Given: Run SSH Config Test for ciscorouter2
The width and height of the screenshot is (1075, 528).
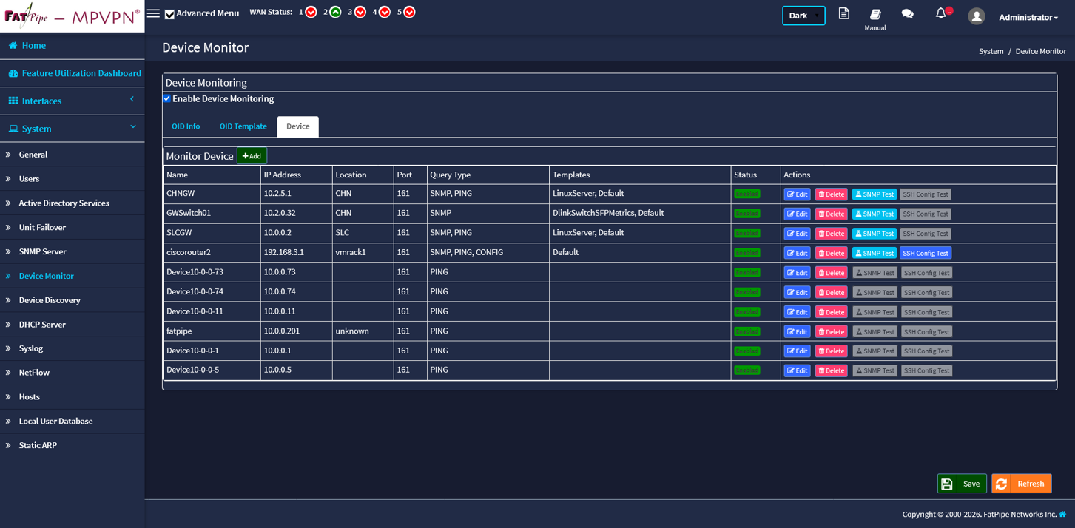Looking at the screenshot, I should (x=926, y=253).
